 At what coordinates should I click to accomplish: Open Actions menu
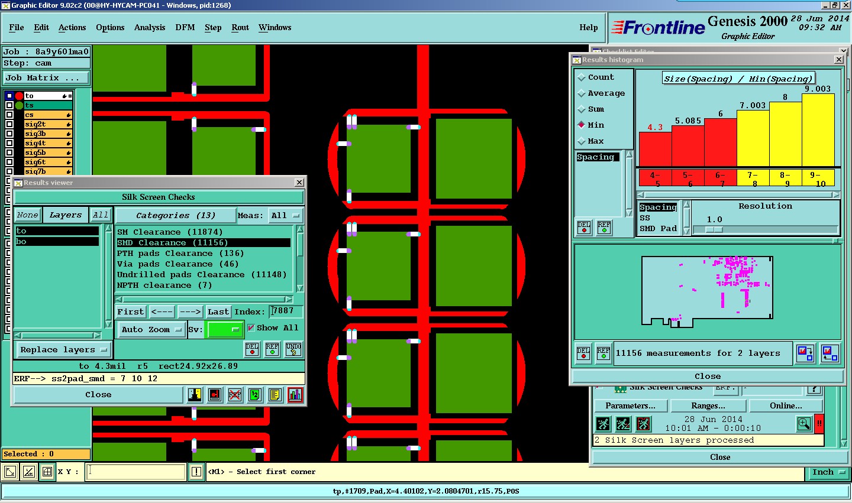coord(72,27)
